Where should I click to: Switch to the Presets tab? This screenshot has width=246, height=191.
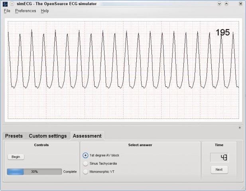[14, 136]
